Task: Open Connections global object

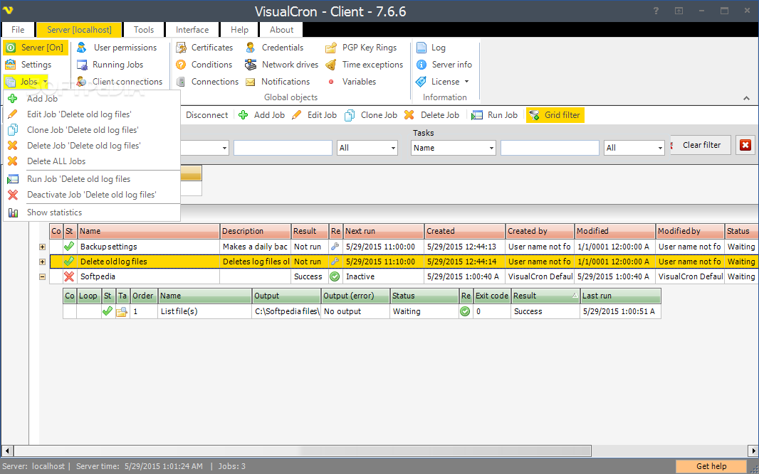Action: point(207,82)
